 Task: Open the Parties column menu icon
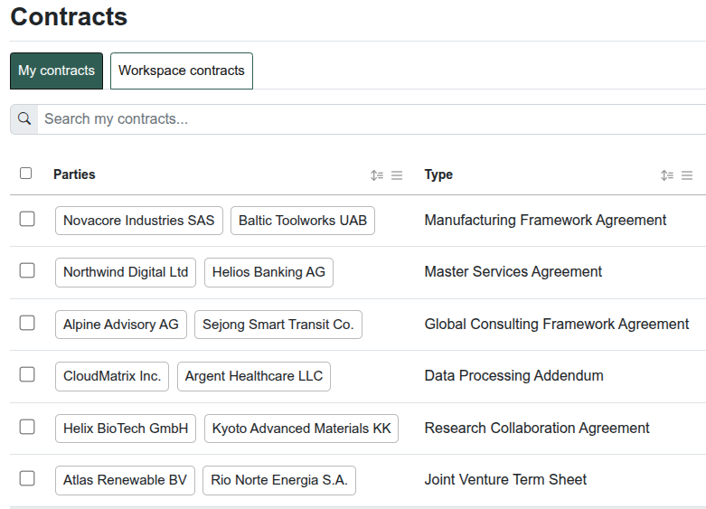[x=397, y=175]
